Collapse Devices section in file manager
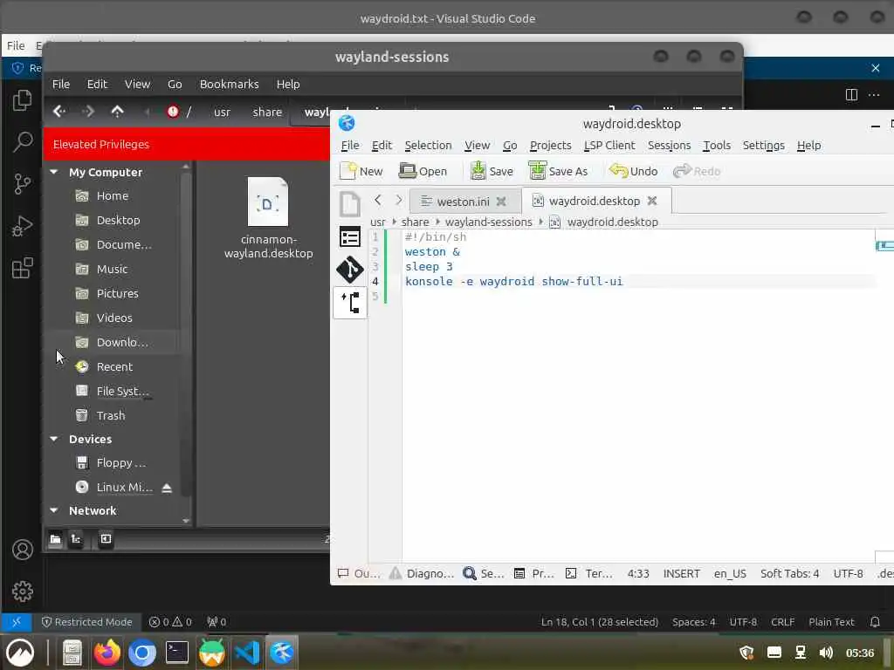This screenshot has width=894, height=670. coord(54,439)
